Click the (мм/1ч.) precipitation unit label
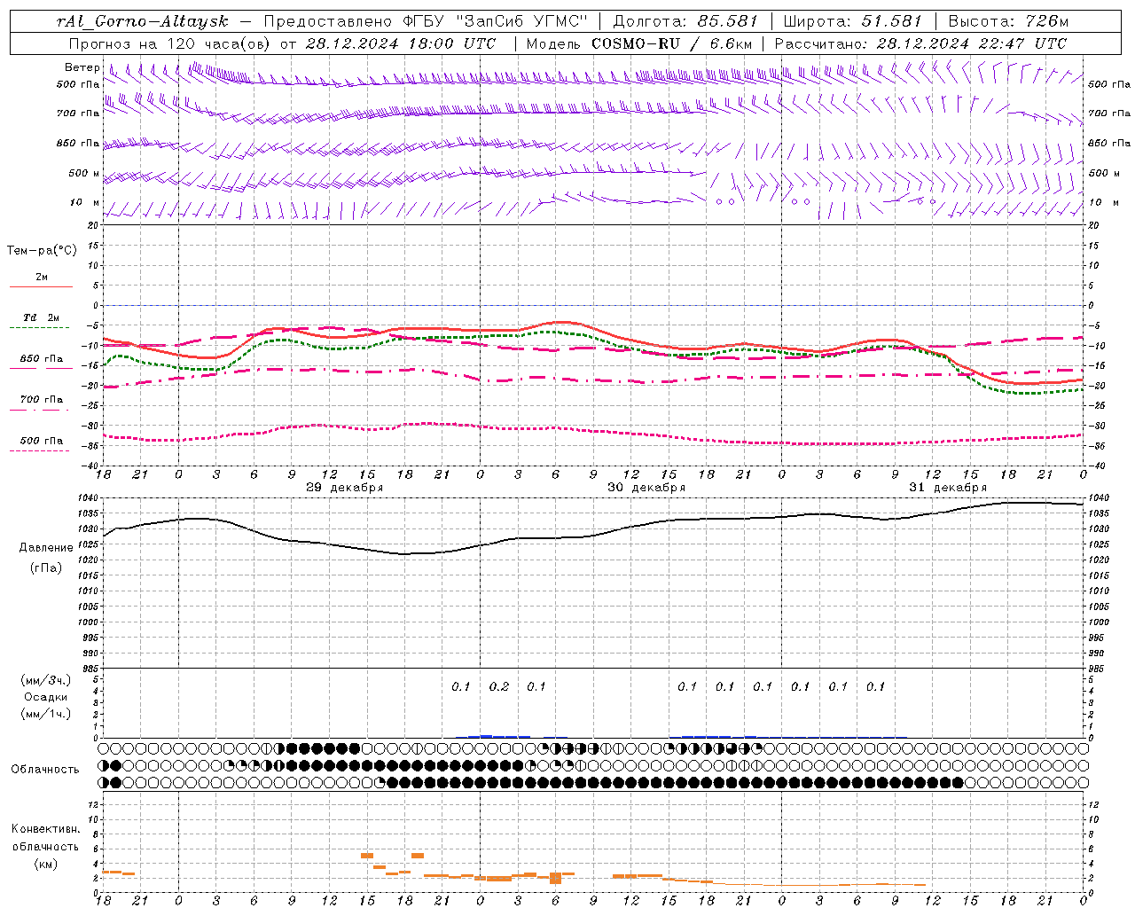1135x908 pixels. pos(46,714)
